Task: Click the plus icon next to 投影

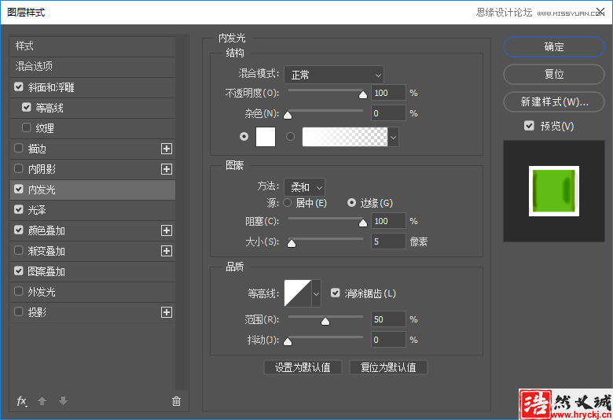Action: coord(167,312)
